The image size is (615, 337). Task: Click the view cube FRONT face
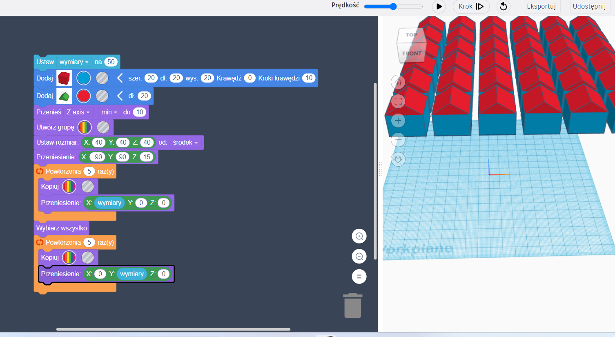point(412,53)
